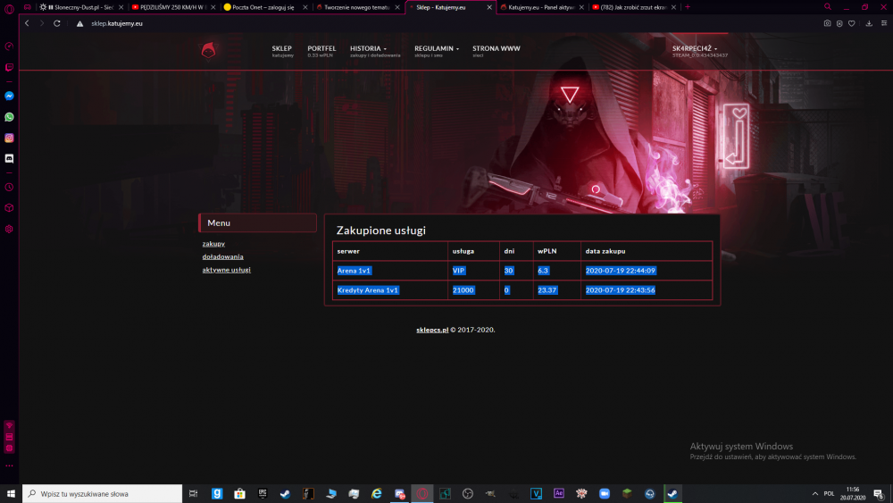
Task: Open the doładowania link in Menu
Action: 222,256
